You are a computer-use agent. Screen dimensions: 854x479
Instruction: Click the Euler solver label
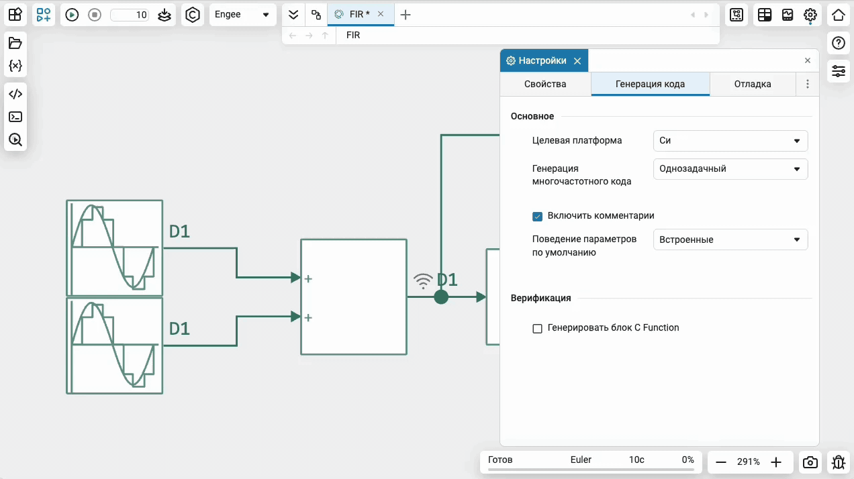pos(581,460)
